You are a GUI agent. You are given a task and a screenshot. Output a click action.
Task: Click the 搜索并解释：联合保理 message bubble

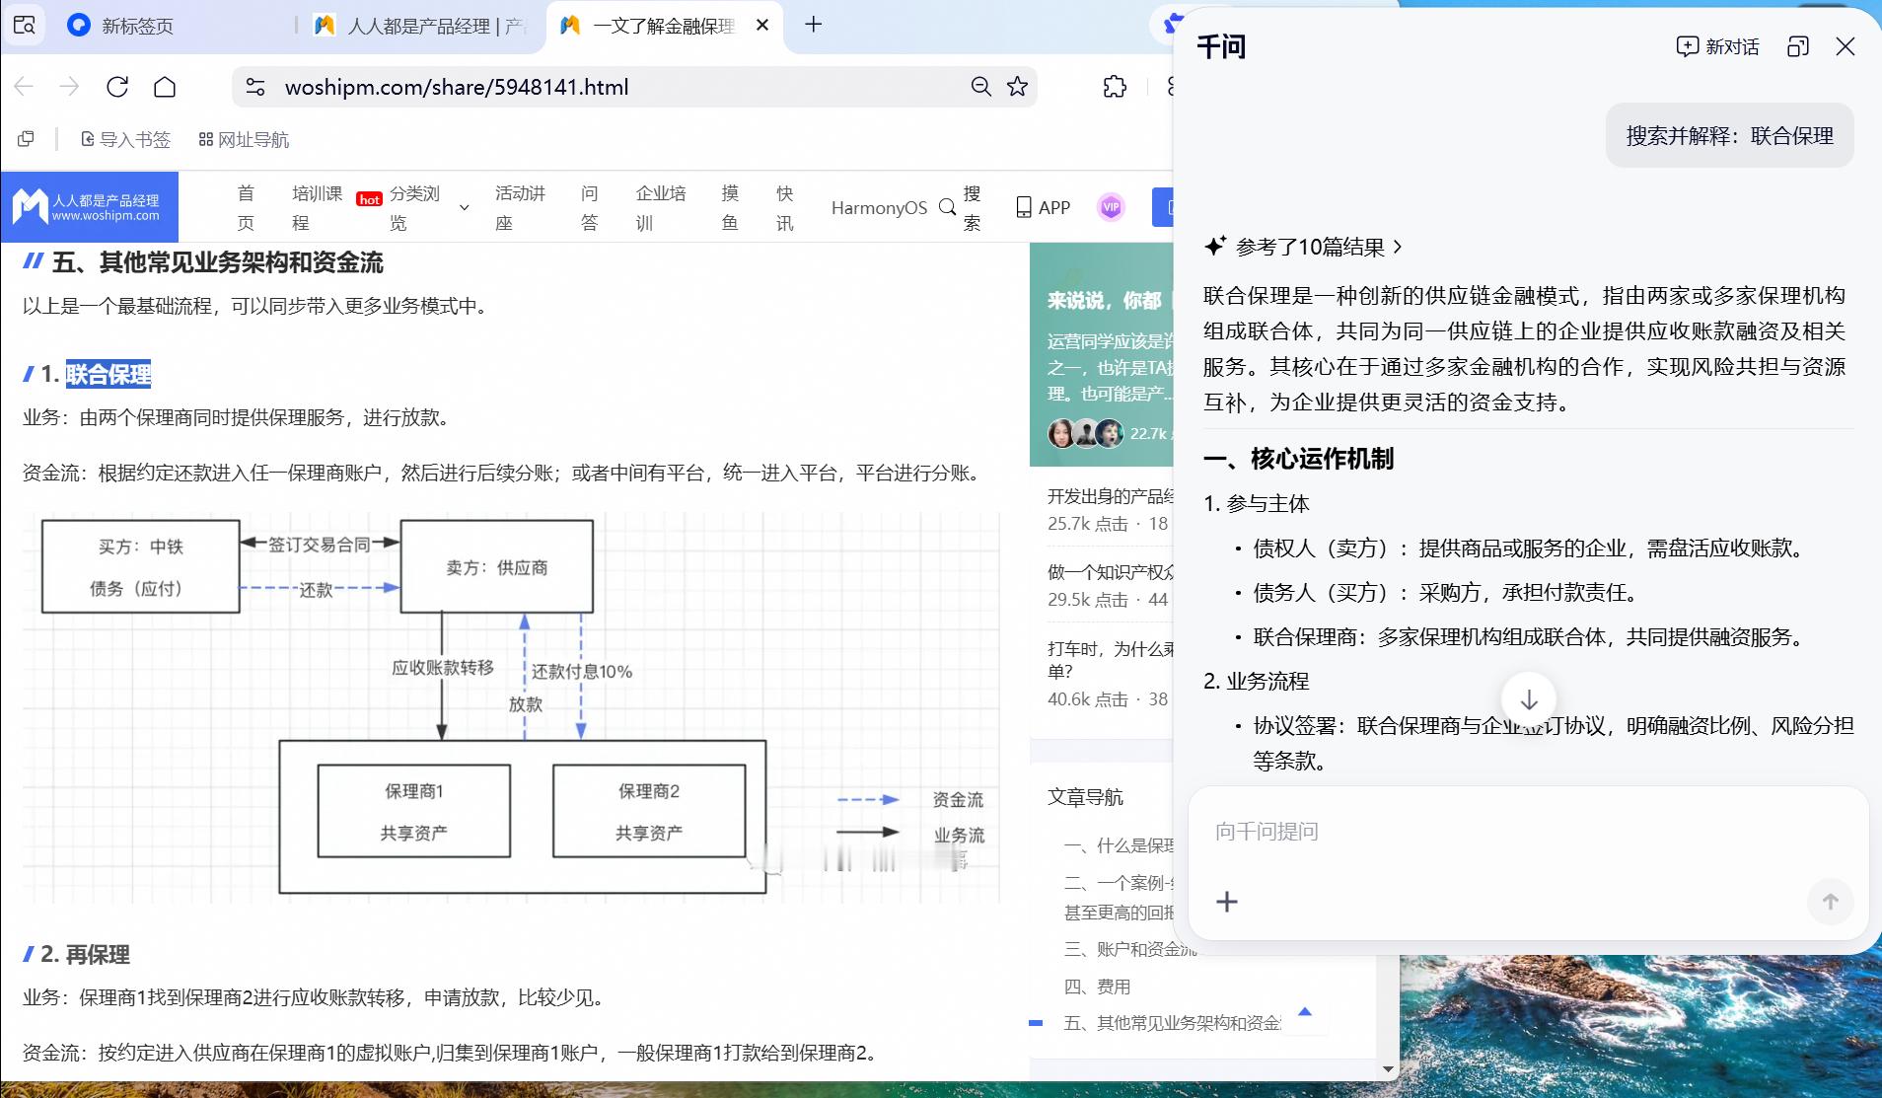point(1730,136)
